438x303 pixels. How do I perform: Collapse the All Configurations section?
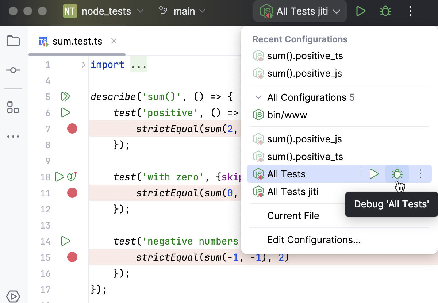click(258, 97)
